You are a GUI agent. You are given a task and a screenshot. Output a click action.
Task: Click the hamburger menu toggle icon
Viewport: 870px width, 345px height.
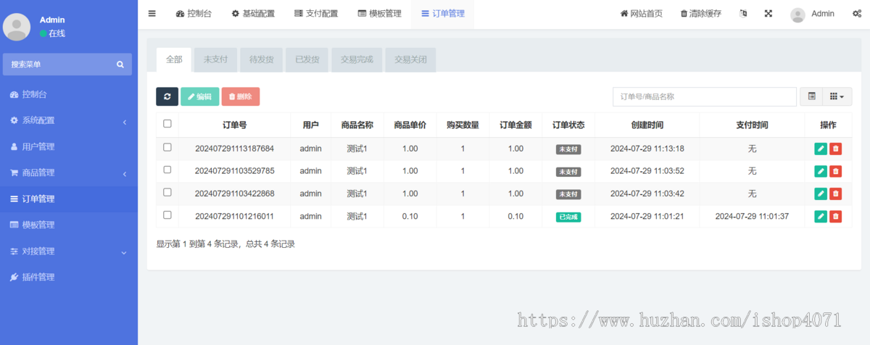152,14
